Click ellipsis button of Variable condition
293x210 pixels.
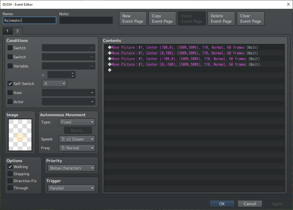(x=92, y=66)
